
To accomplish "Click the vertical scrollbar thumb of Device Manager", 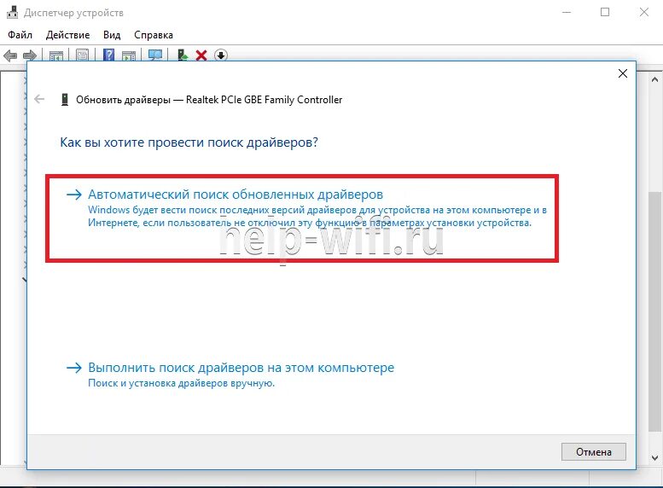I will [654, 311].
